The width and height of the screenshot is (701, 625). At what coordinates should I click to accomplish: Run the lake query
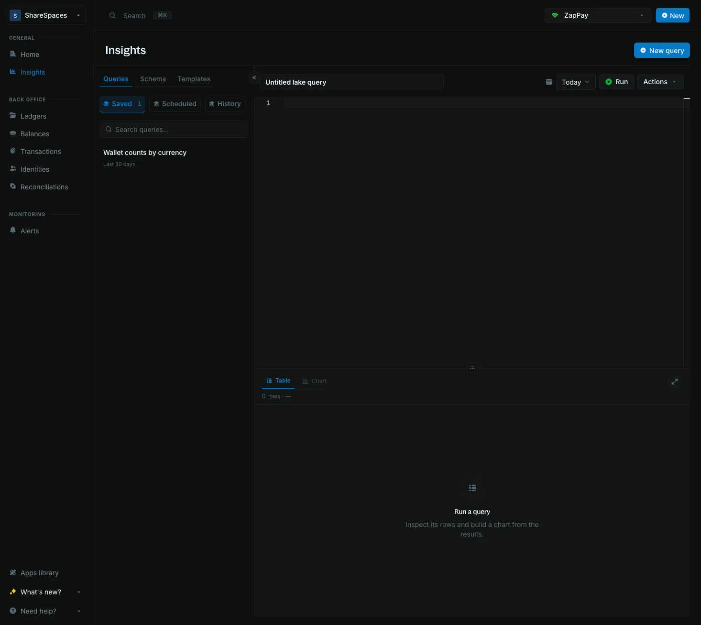616,82
